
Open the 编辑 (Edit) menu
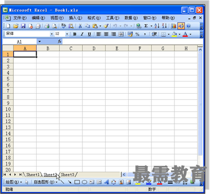39,18
